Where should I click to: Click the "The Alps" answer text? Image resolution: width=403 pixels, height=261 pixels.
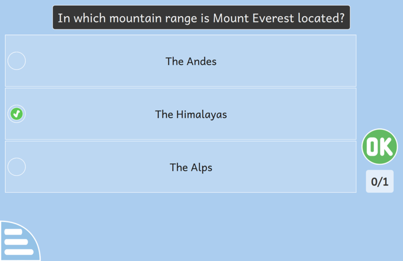tap(191, 167)
